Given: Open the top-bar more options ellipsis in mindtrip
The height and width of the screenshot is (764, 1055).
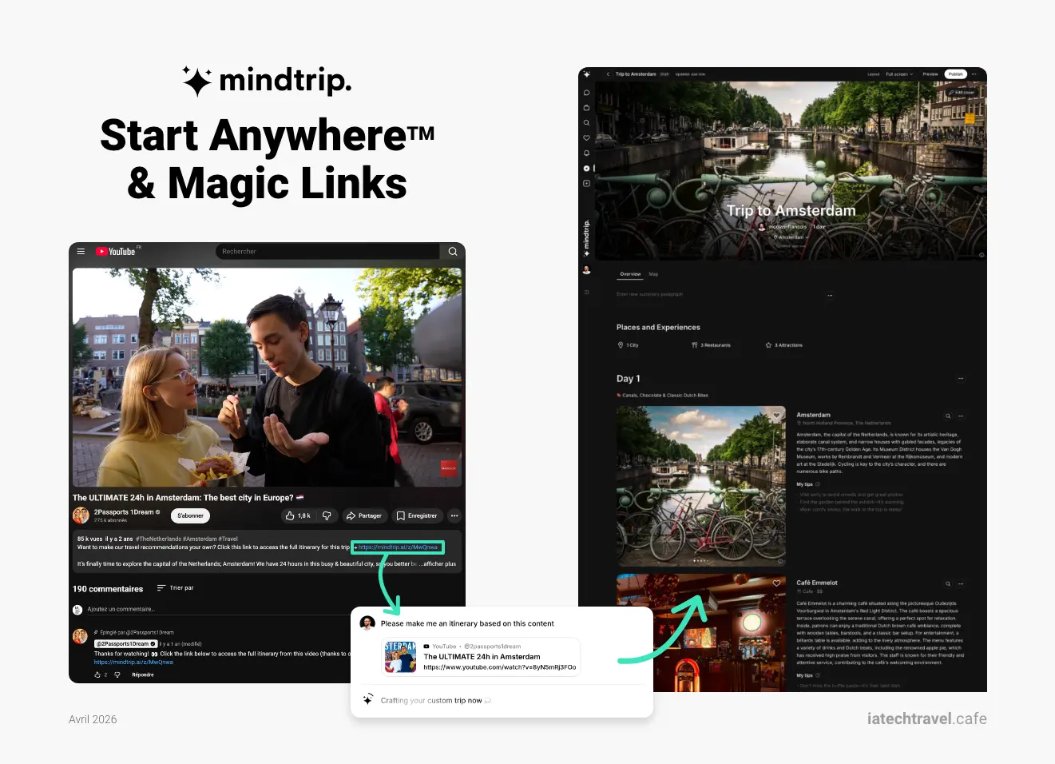Looking at the screenshot, I should [974, 74].
